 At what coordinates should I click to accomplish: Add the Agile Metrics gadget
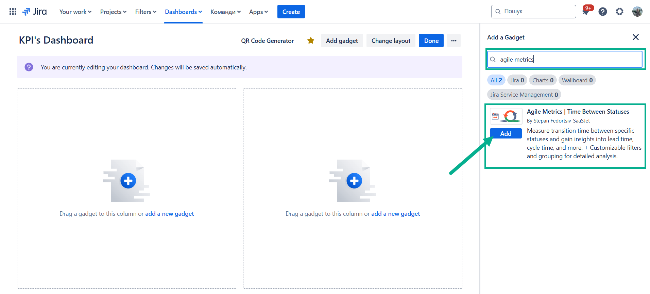506,134
